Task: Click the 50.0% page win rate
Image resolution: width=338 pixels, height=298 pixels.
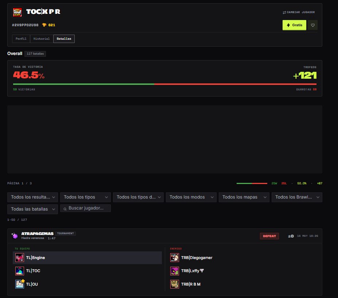Action: point(302,183)
